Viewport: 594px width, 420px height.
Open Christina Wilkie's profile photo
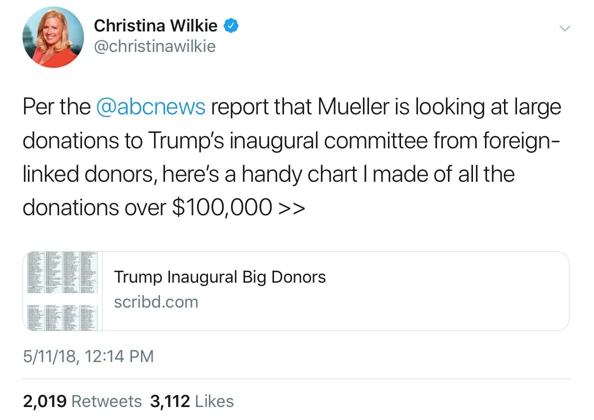(x=53, y=37)
